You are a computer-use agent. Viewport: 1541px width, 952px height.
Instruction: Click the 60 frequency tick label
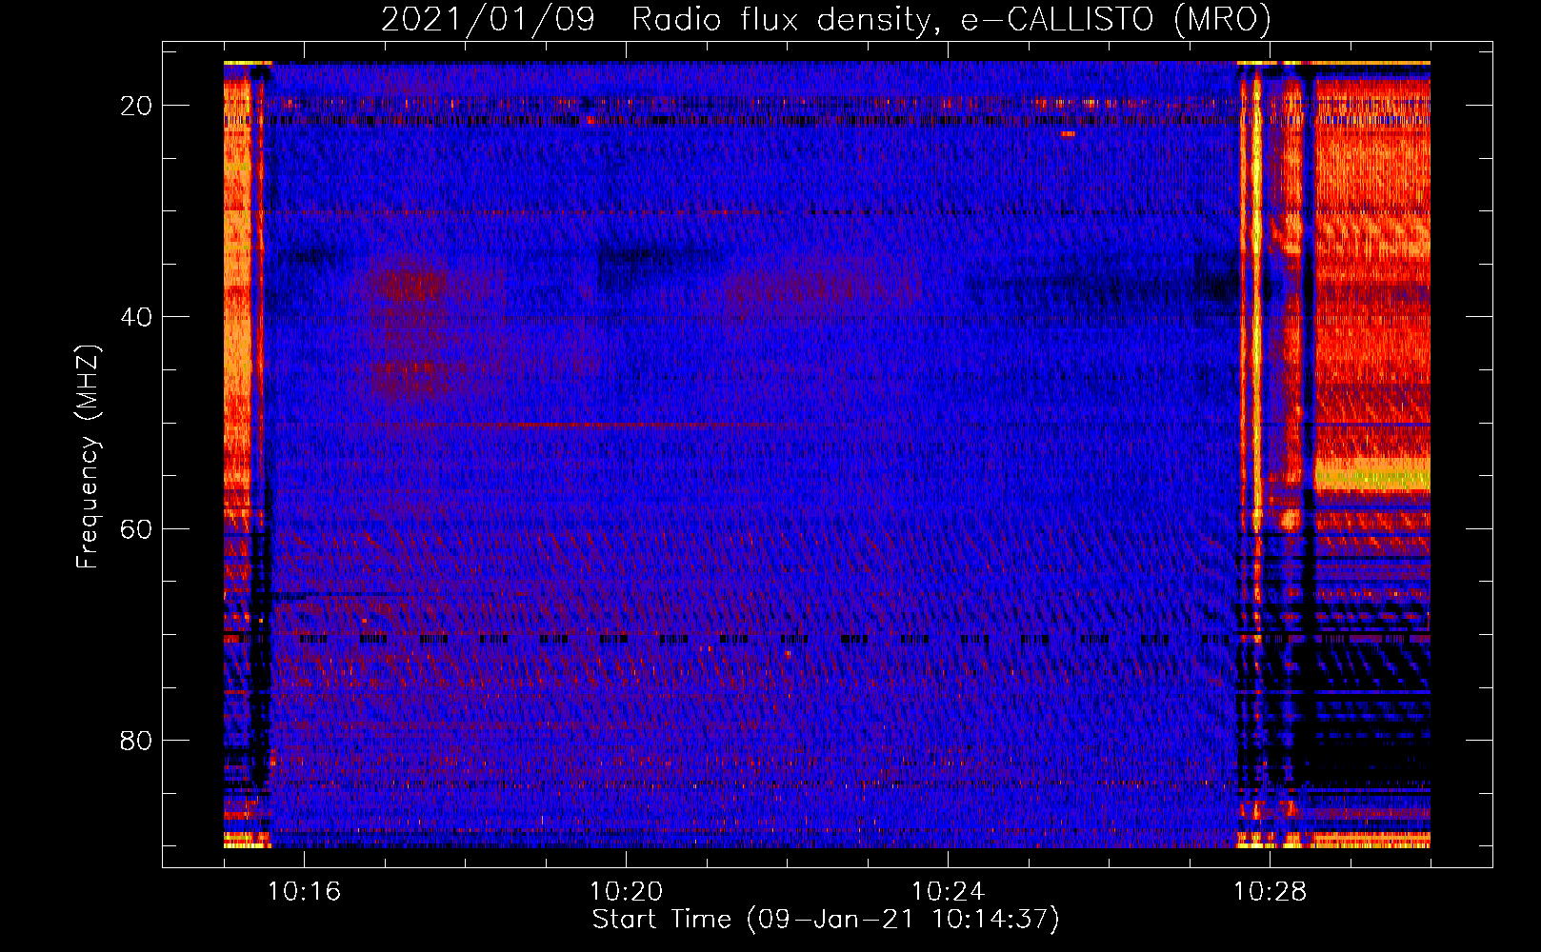coord(136,528)
